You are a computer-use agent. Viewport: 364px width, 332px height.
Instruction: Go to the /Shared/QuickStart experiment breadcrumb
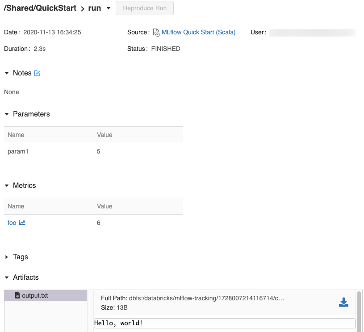tap(40, 8)
